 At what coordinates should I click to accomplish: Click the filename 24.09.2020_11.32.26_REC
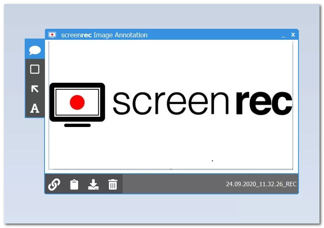pos(261,184)
